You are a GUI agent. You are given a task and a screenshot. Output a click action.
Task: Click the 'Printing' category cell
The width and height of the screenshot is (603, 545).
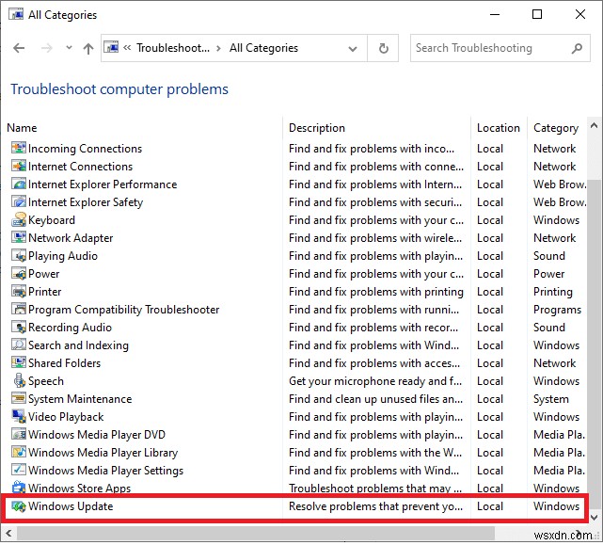[x=552, y=292]
